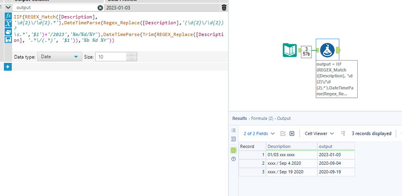Click the Data Preview value 2023-01-03
The height and width of the screenshot is (196, 402).
coord(118,8)
